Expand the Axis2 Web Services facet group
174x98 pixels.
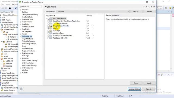tap(46, 19)
